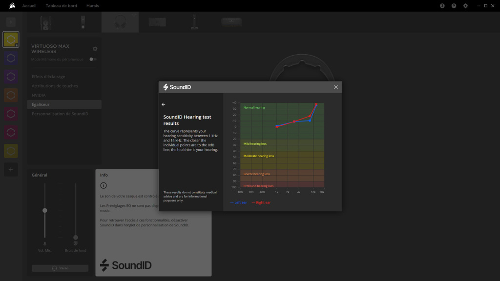The width and height of the screenshot is (500, 281).
Task: Expand the profile sidebar chevron
Action: coord(11,22)
